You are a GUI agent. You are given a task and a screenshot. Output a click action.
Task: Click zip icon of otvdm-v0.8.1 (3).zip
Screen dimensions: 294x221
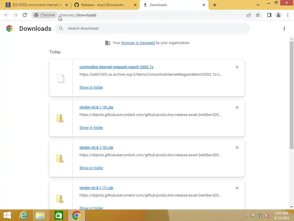60,118
